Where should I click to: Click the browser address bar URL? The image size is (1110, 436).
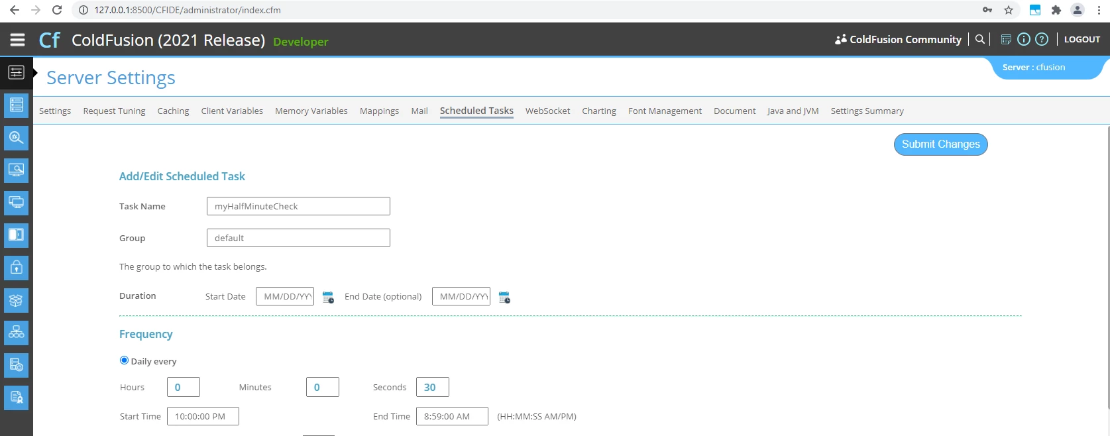188,10
